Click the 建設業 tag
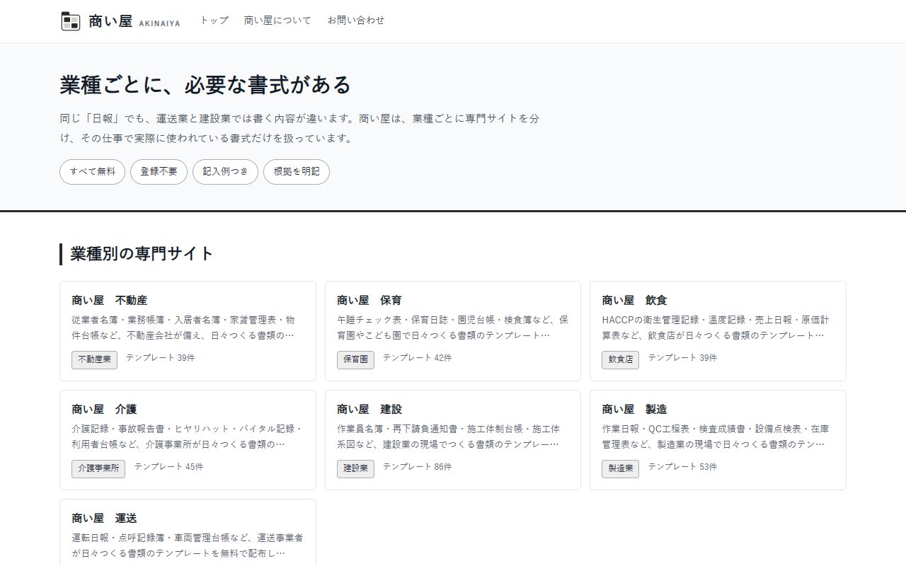 click(x=355, y=468)
